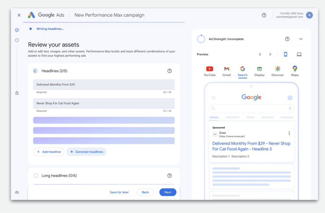Select the current step circle in sidebar

click(17, 40)
